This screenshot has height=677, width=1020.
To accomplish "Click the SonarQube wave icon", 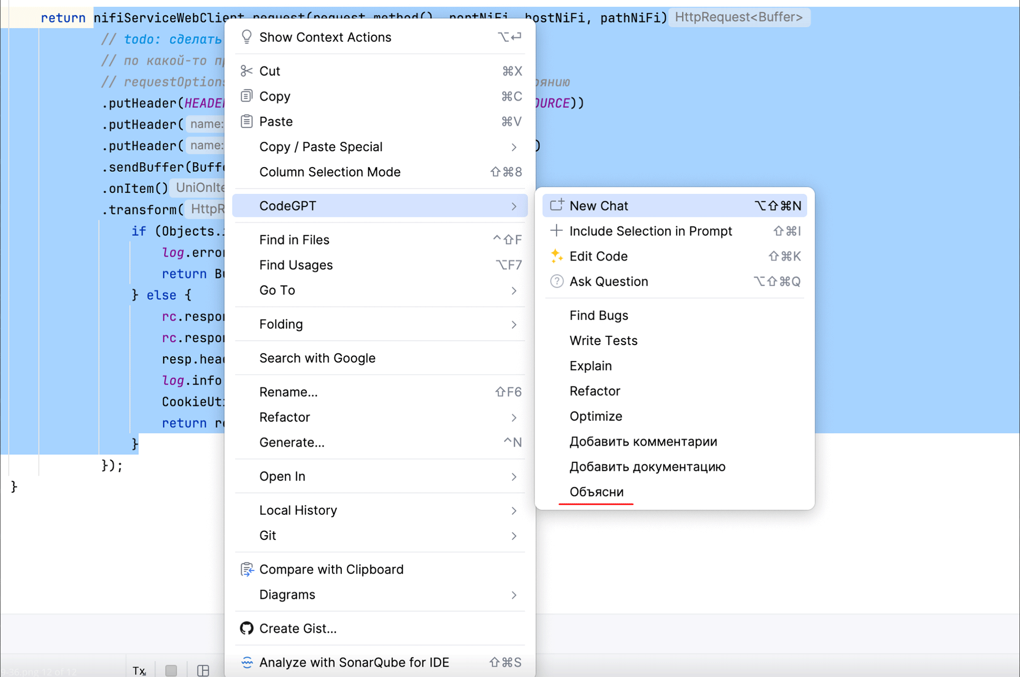I will pyautogui.click(x=247, y=662).
